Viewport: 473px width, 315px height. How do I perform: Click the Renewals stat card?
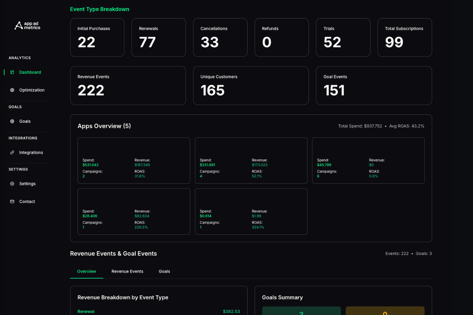click(x=158, y=37)
